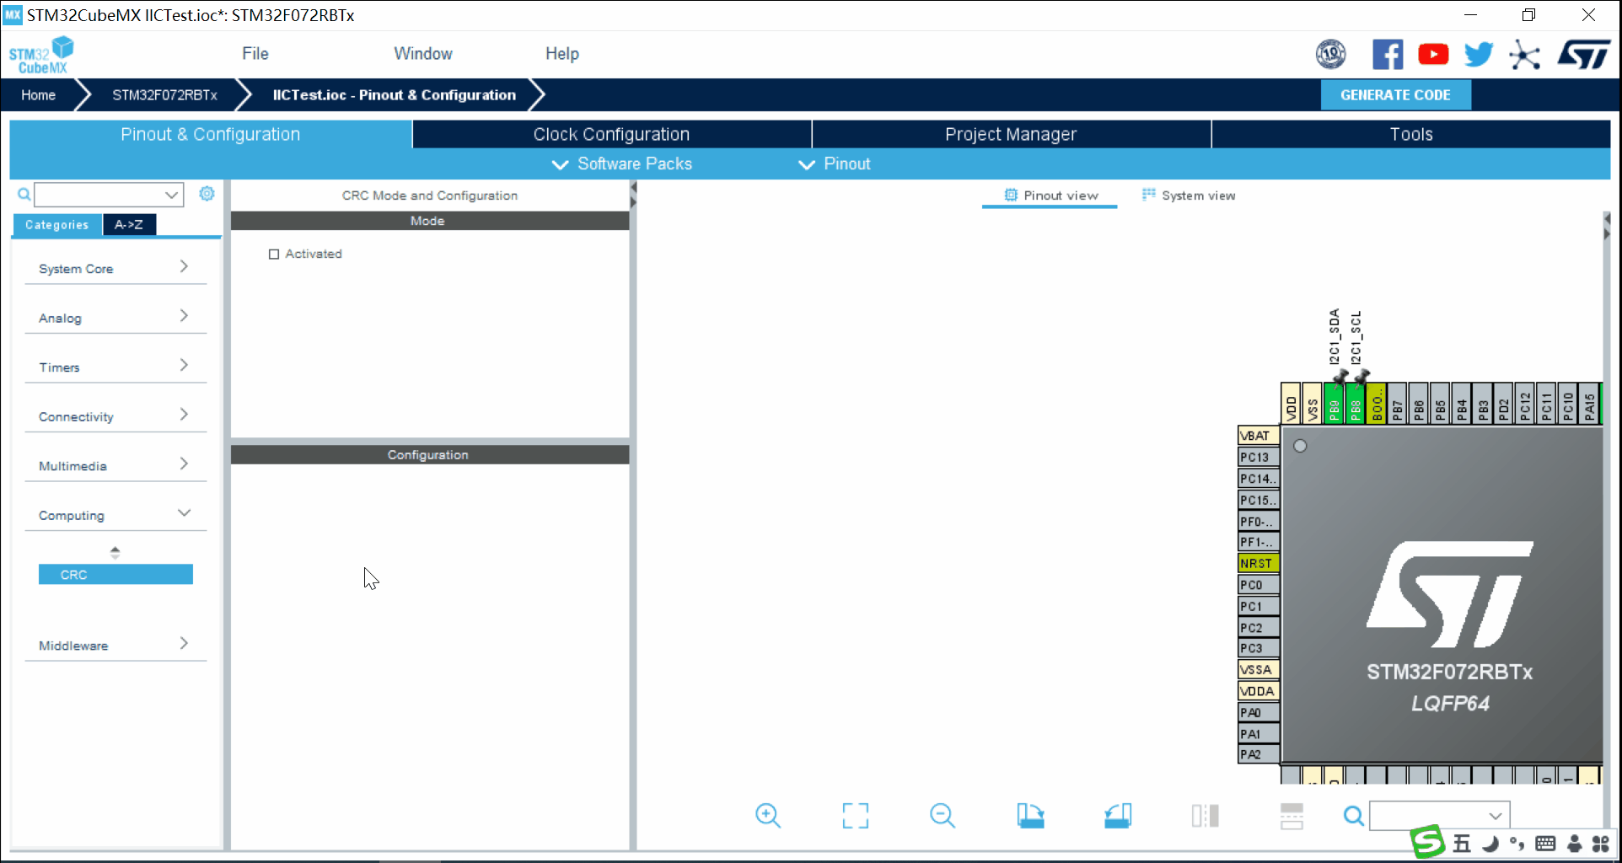The height and width of the screenshot is (863, 1622).
Task: Click the IME toolbox grid icon
Action: click(1601, 844)
